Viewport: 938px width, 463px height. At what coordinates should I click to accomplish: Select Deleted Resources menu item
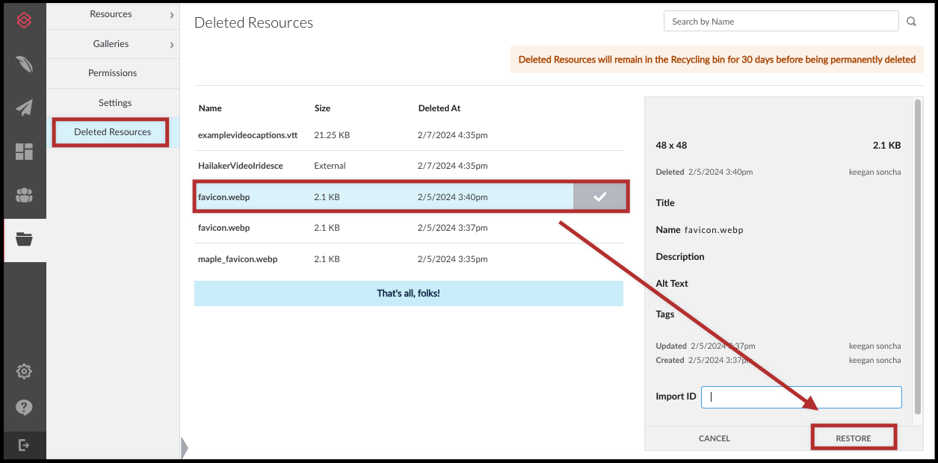(113, 132)
